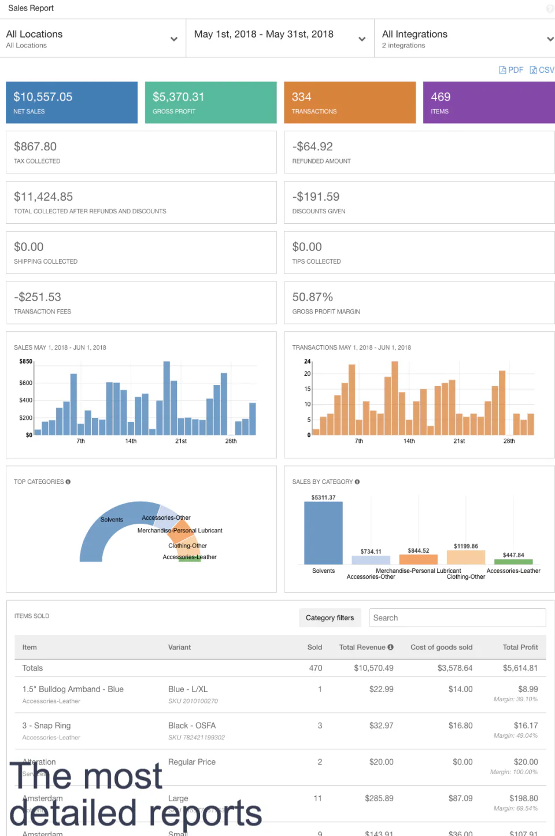Select the blue Net Sales summary tile
The width and height of the screenshot is (555, 836).
[71, 102]
